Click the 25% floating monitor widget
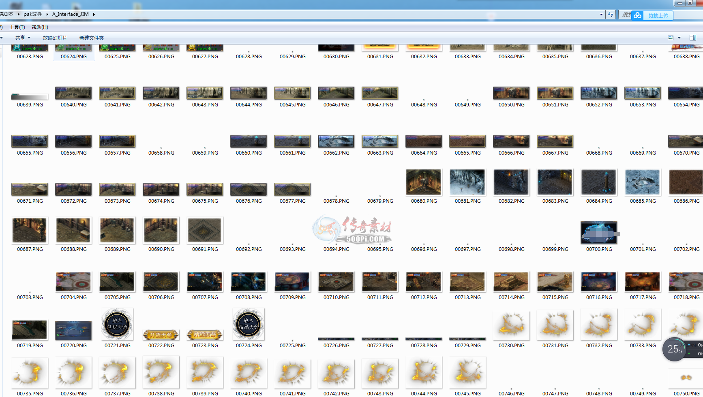The width and height of the screenshot is (703, 397). (675, 349)
